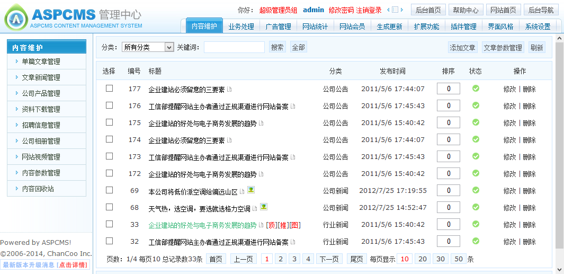
Task: Toggle status icon of article 69
Action: click(x=476, y=190)
